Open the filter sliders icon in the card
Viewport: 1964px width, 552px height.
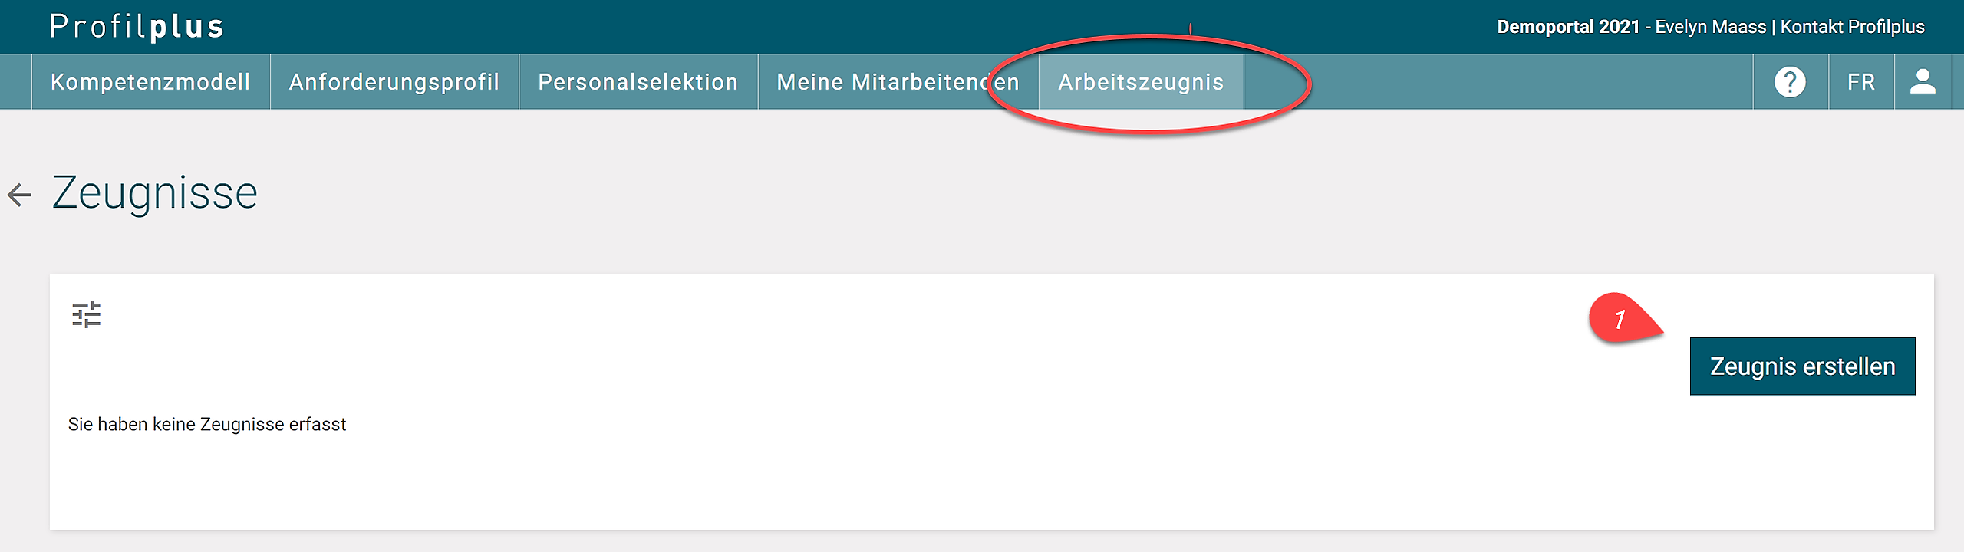pos(87,314)
